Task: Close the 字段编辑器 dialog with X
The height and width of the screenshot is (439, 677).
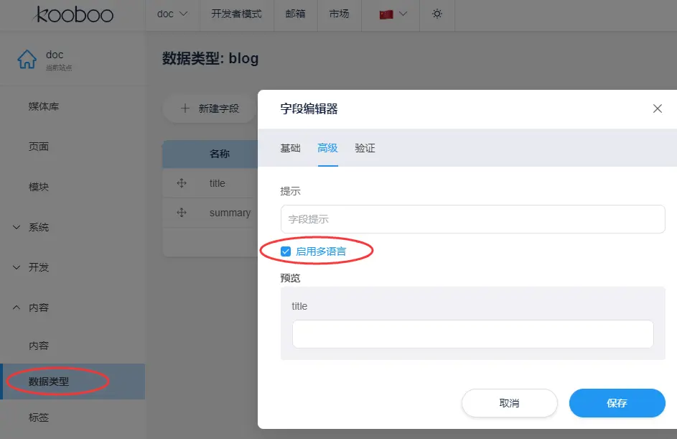Action: click(657, 108)
